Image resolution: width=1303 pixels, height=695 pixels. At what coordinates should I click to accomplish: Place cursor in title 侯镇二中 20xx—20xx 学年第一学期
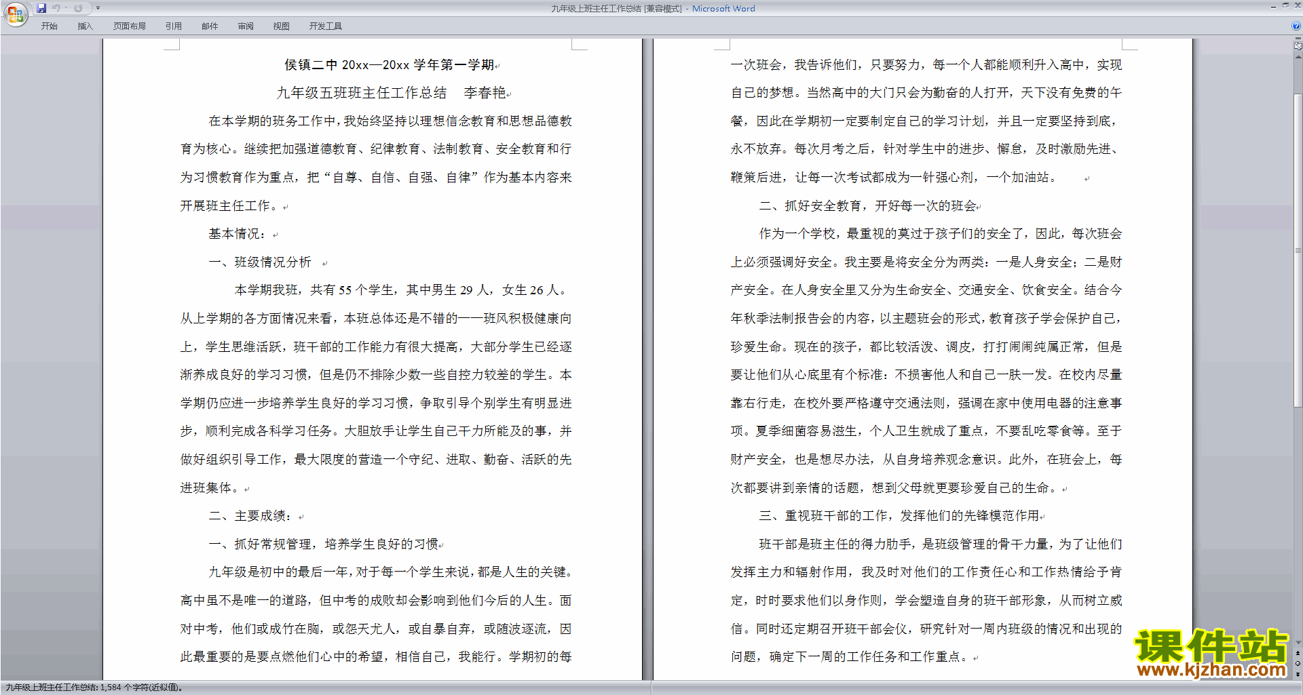[390, 65]
